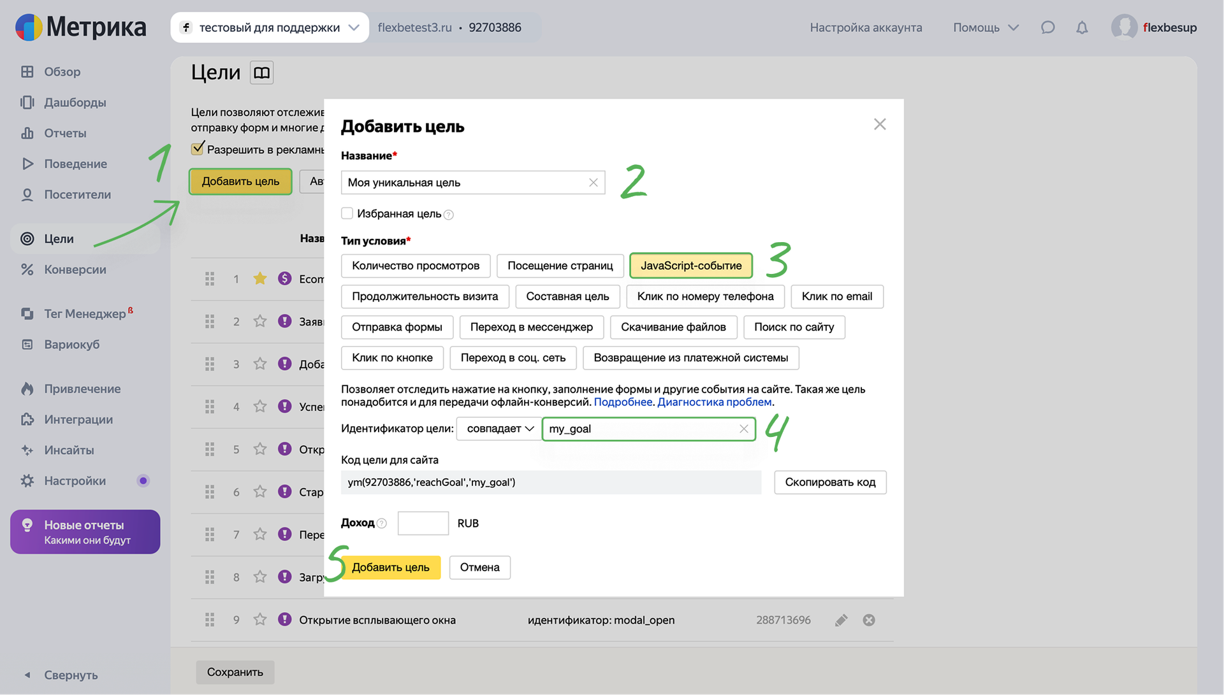This screenshot has height=695, width=1224.
Task: Select JavaScript-событие condition type
Action: pos(690,266)
